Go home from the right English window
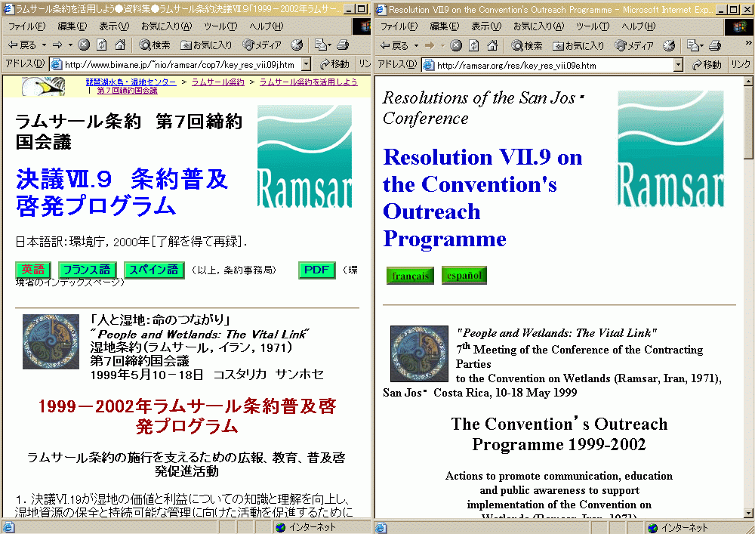The width and height of the screenshot is (755, 534). pos(492,46)
